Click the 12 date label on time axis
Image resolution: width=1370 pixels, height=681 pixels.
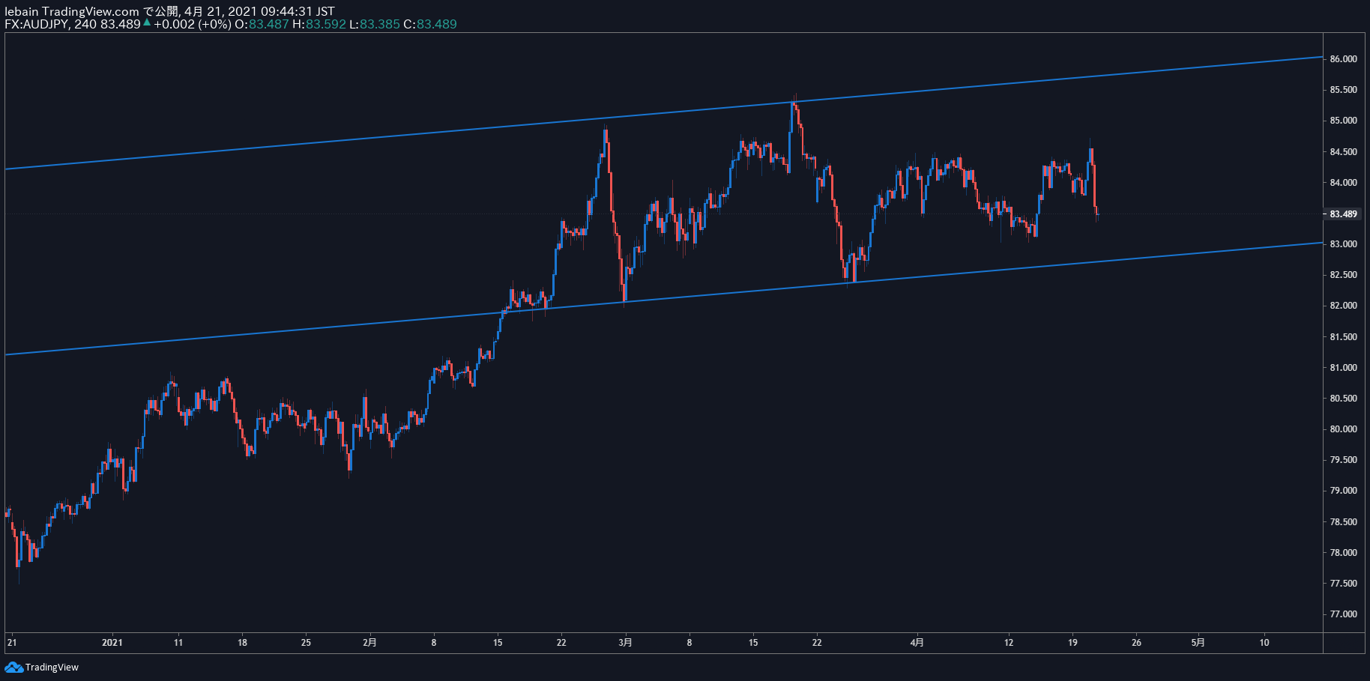pos(1009,642)
